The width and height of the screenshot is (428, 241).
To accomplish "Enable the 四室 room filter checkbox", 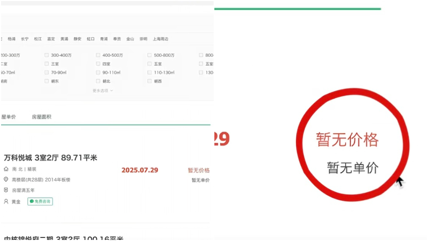I will click(98, 64).
